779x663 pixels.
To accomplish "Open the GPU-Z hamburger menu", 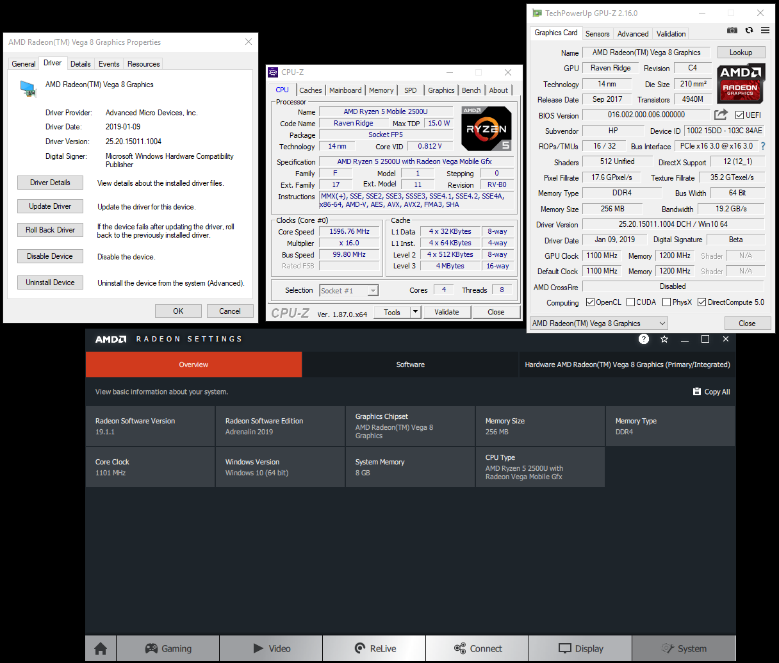I will tap(765, 30).
